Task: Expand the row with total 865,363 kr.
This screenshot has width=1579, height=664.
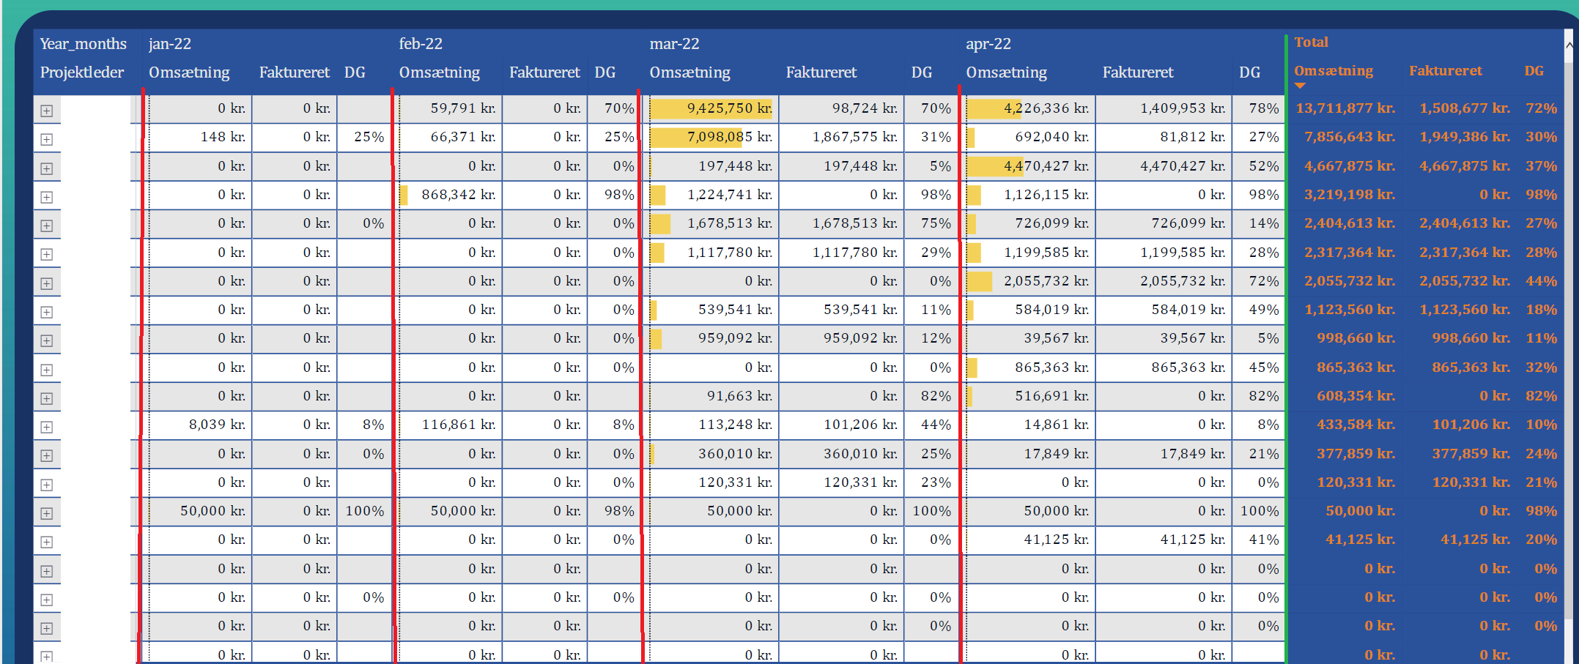Action: [x=47, y=370]
